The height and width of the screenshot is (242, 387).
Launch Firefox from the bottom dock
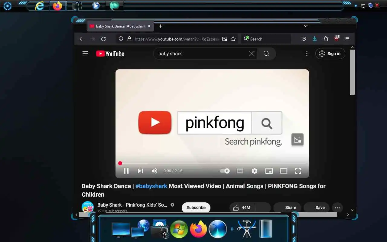[x=198, y=229]
